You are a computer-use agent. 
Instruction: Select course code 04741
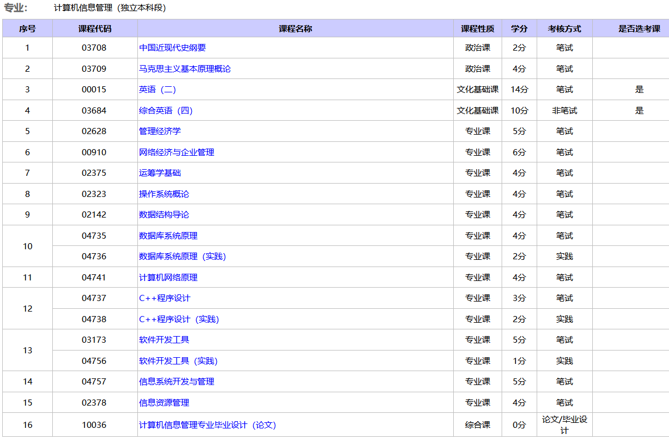[94, 278]
